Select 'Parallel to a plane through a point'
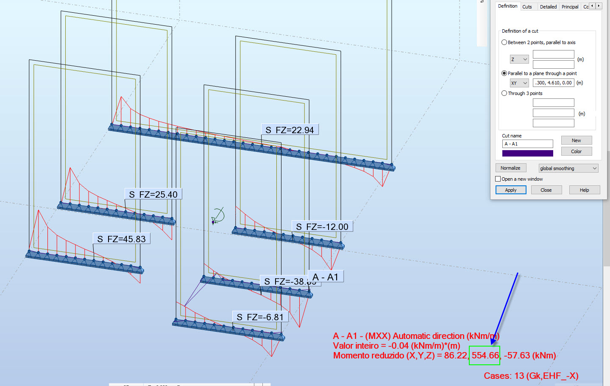Viewport: 610px width, 386px height. pos(539,73)
